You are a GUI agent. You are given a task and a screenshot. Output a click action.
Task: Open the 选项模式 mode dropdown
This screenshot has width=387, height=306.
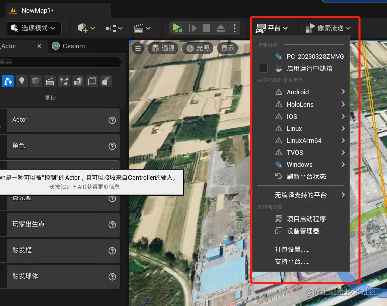(x=34, y=28)
